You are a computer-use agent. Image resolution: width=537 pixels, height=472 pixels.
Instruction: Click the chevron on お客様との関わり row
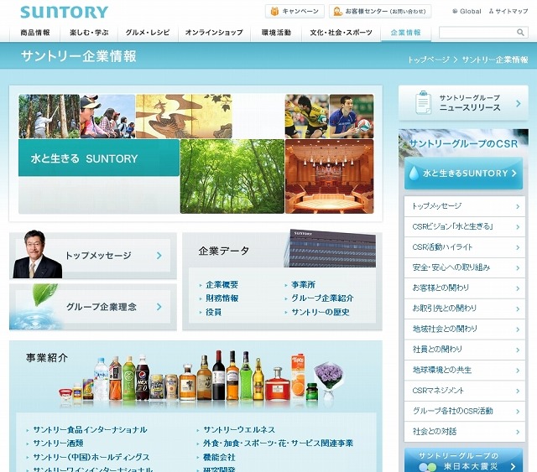(x=518, y=288)
